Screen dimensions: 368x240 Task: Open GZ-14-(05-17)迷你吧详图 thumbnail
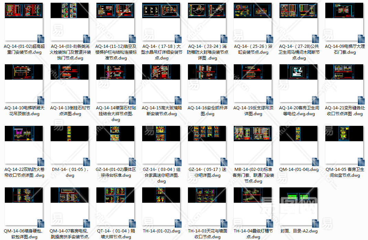coord(207,145)
